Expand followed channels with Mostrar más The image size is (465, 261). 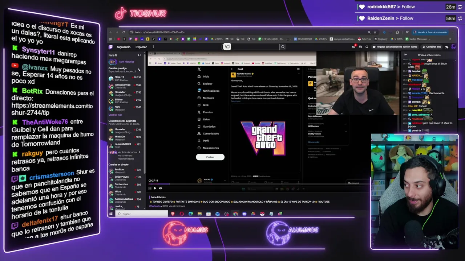pos(115,115)
